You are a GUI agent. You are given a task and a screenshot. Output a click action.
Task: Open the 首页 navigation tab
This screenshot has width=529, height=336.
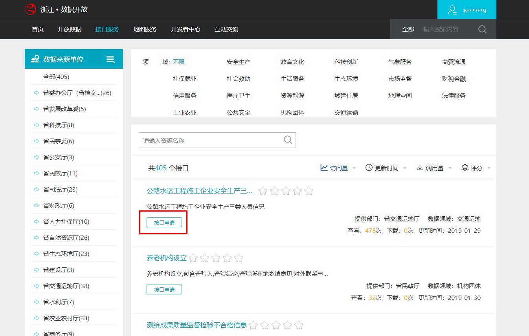coord(38,29)
